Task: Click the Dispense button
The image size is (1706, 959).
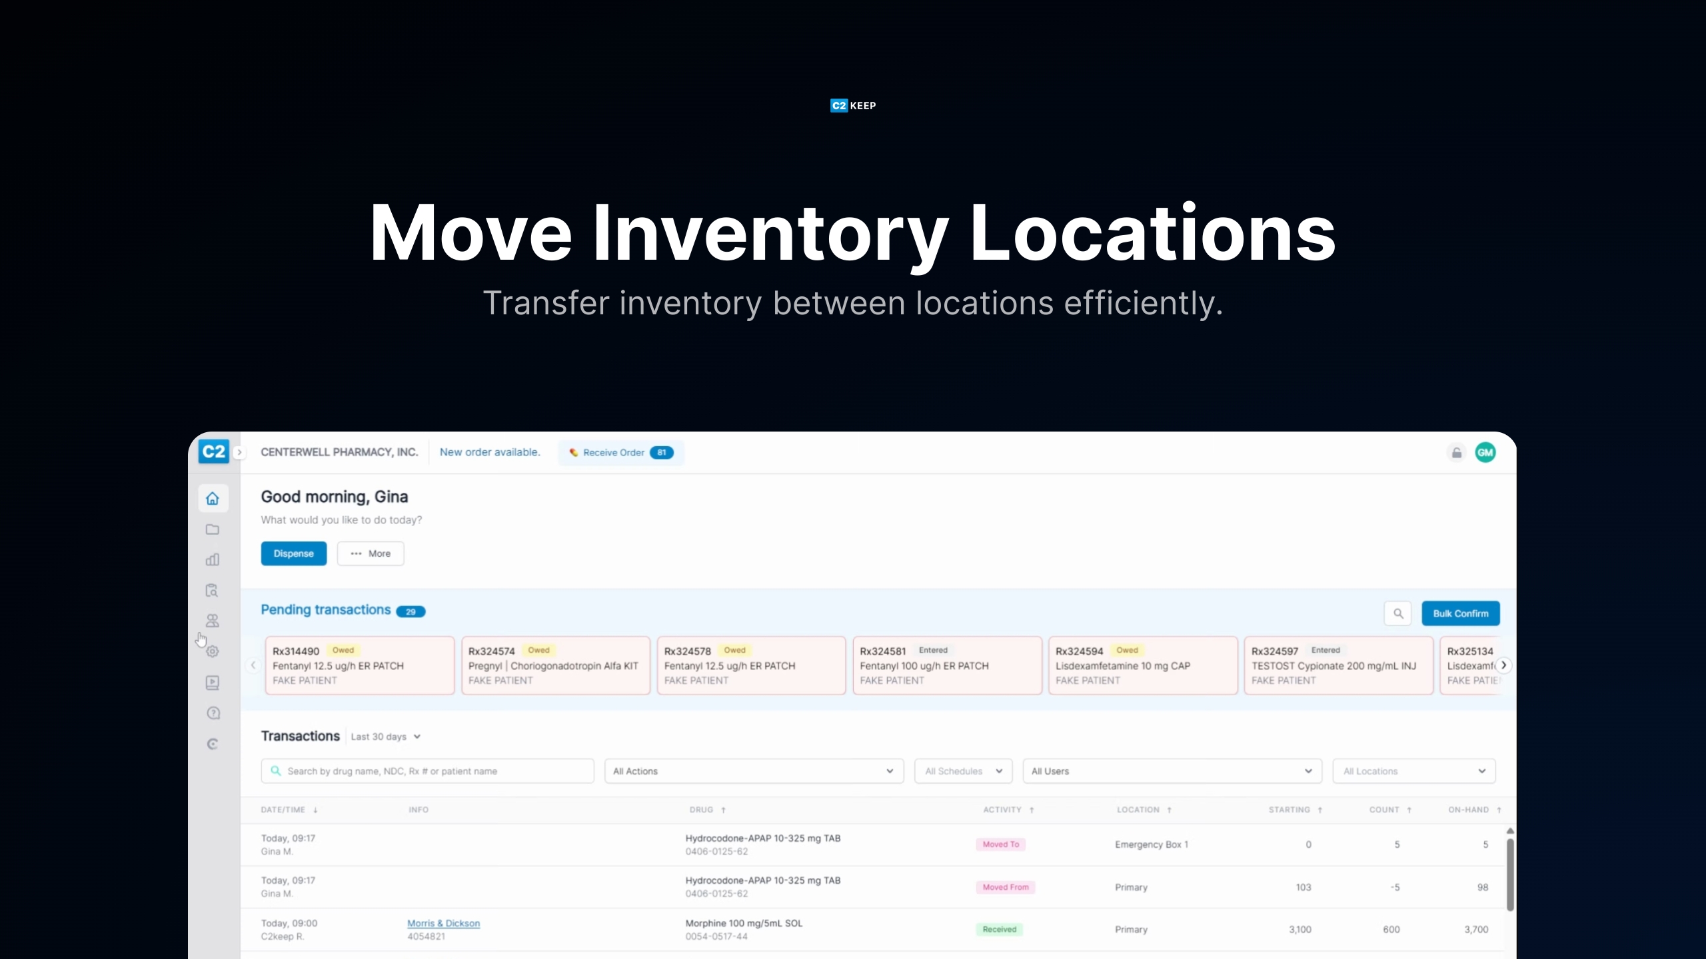Action: click(x=294, y=553)
